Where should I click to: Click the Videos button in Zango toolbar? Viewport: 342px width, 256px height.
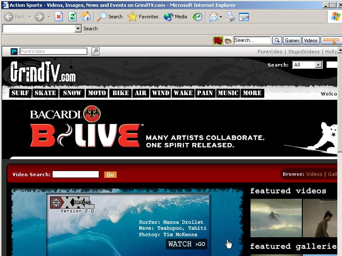(x=311, y=41)
